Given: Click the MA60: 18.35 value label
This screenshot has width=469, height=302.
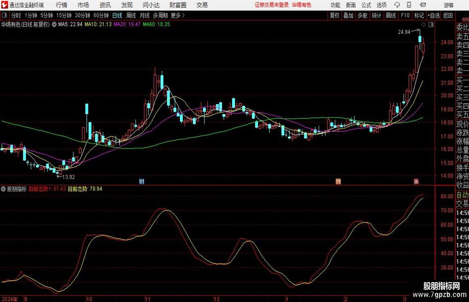Looking at the screenshot, I should tap(156, 24).
